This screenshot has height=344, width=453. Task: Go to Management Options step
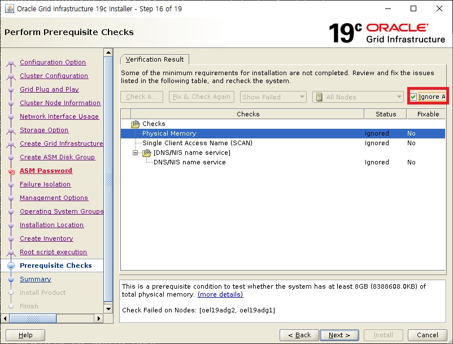(x=54, y=198)
